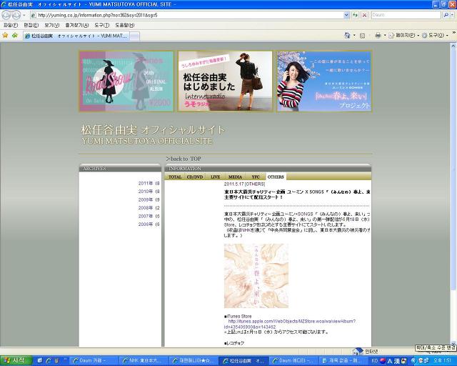
Task: Open the 페이지(P) command menu
Action: point(403,35)
